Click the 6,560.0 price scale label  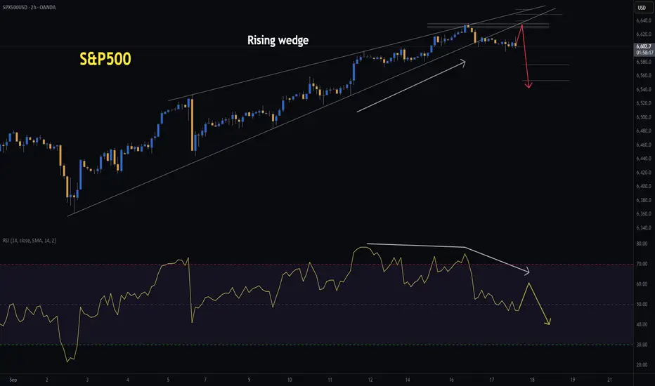pyautogui.click(x=644, y=76)
